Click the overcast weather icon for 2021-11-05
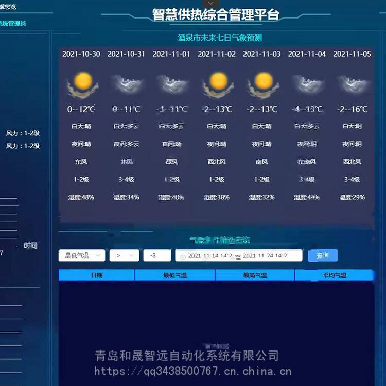This screenshot has height=386, width=386. point(353,84)
